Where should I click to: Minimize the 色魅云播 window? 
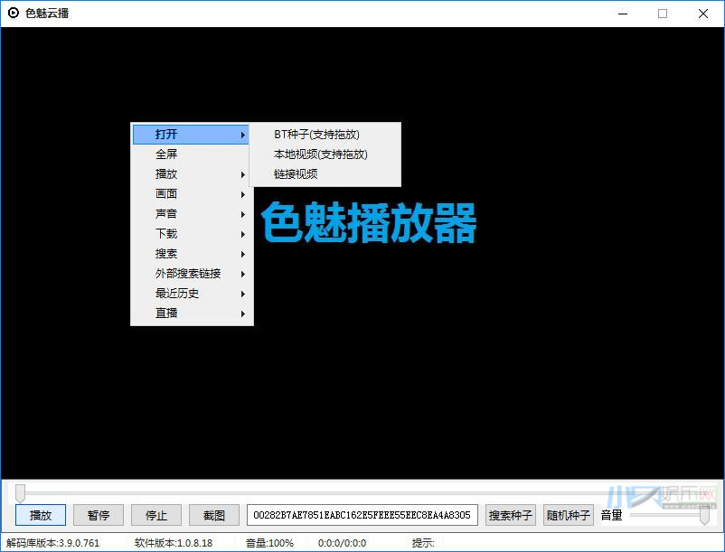coord(623,14)
